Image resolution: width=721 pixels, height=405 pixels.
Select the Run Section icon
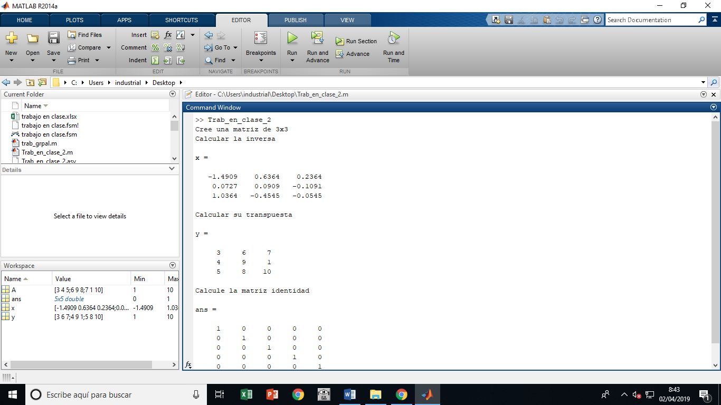tap(341, 41)
